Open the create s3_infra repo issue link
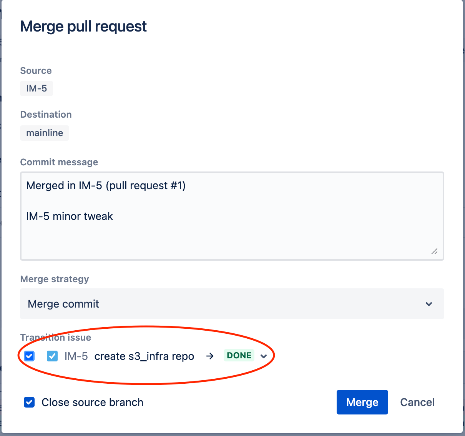Viewport: 465px width, 436px height. point(145,356)
